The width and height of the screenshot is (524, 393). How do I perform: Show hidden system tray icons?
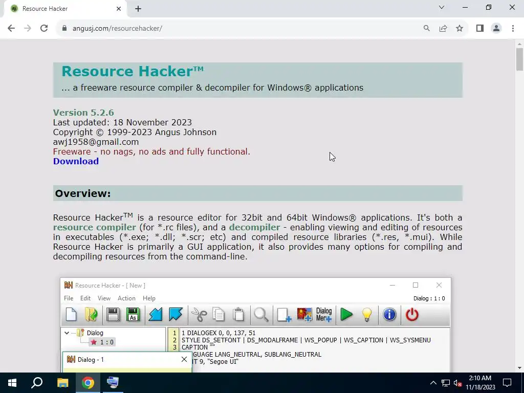pyautogui.click(x=433, y=383)
